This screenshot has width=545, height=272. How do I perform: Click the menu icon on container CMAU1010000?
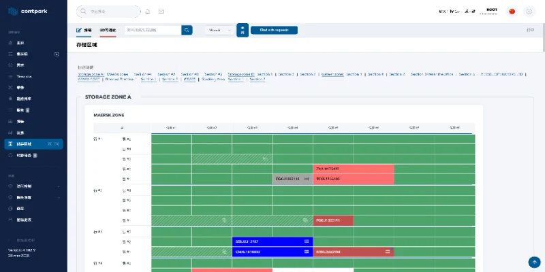307,252
